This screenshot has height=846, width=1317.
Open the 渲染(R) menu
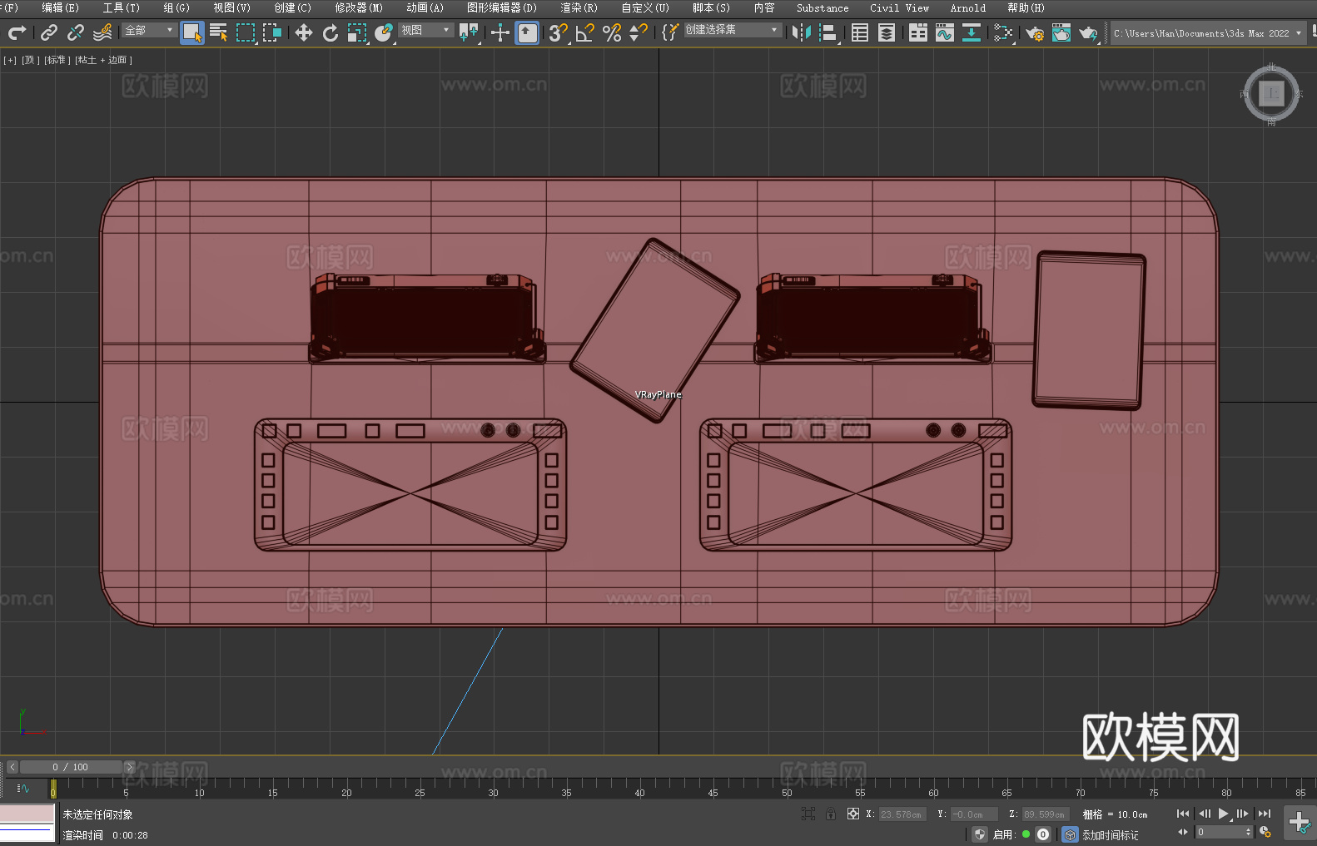(x=579, y=7)
